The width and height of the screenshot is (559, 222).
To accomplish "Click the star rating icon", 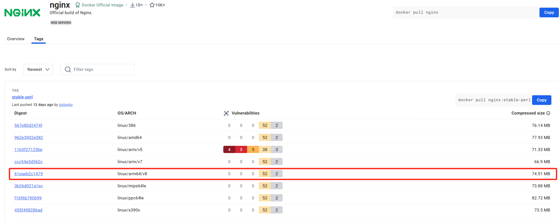I will pos(152,5).
